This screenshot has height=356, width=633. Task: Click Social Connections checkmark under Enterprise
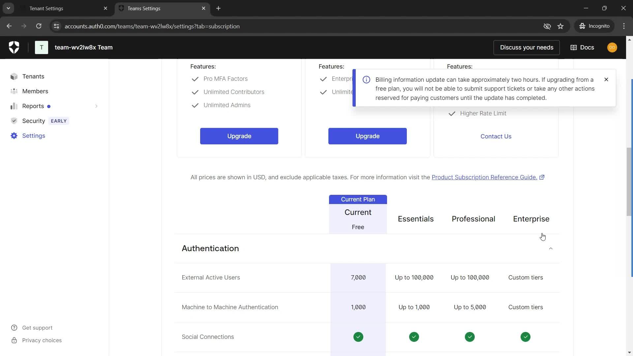point(526,337)
